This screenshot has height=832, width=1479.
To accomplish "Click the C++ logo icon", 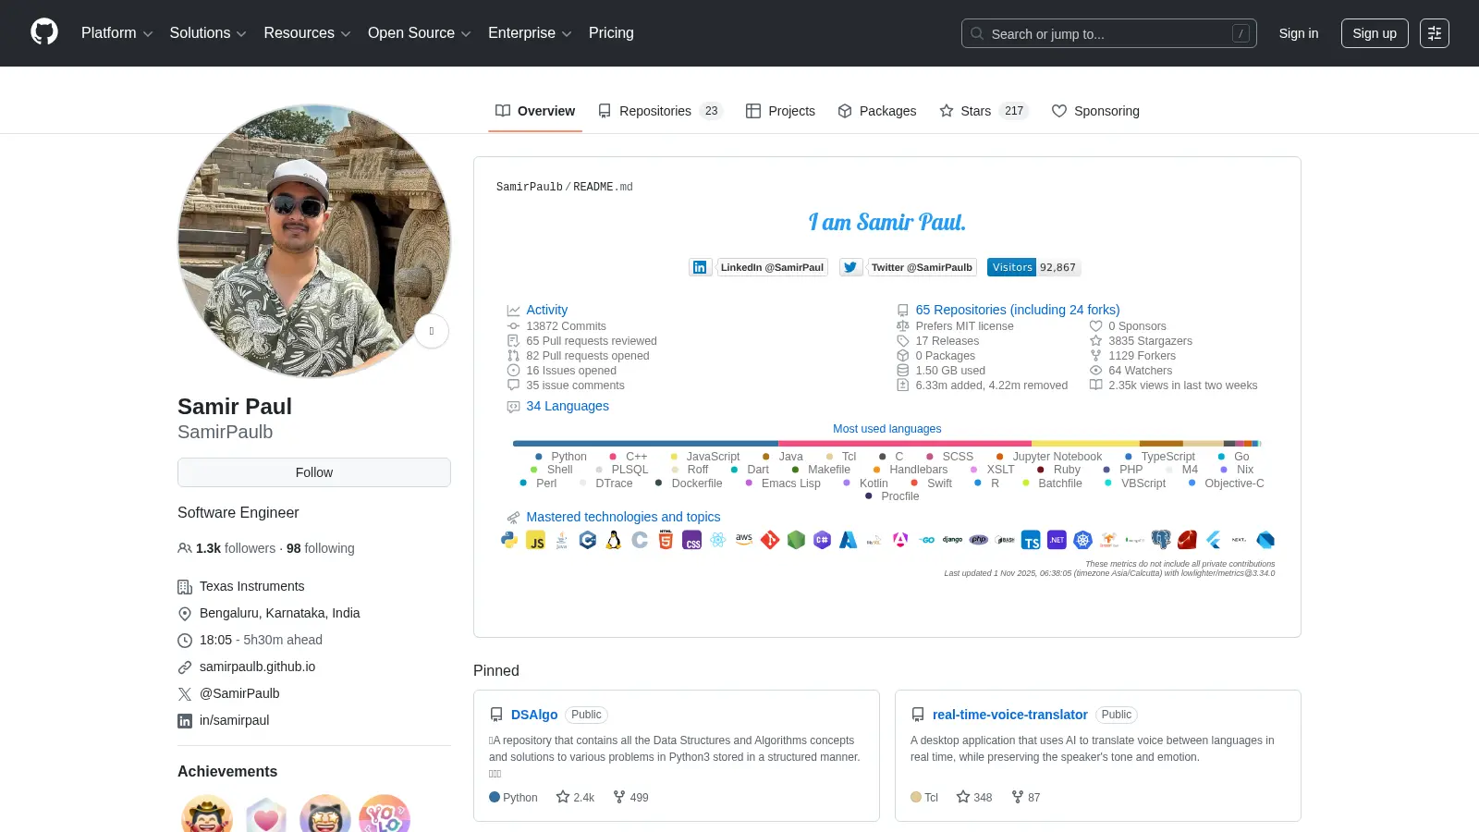I will 588,541.
